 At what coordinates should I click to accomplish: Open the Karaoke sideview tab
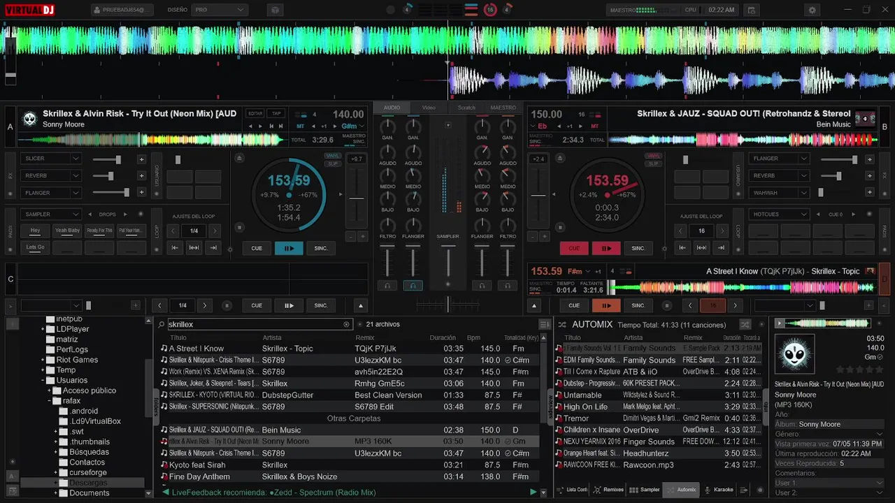click(719, 490)
